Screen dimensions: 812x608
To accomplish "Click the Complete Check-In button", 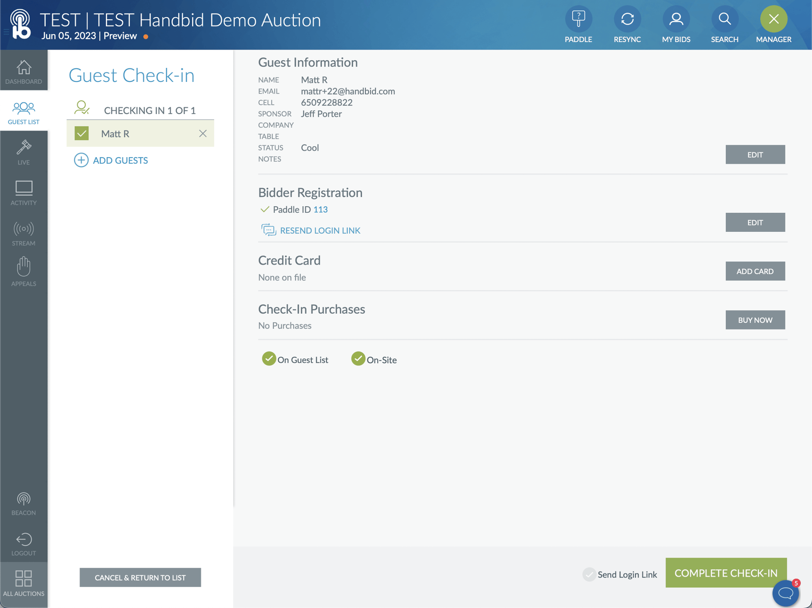I will (725, 573).
